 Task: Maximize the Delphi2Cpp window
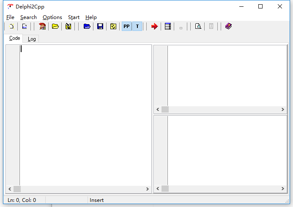260,6
